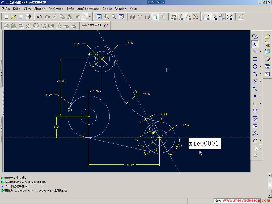This screenshot has height=204, width=272.
Task: Click the Zoom In magnifier icon
Action: (x=107, y=17)
